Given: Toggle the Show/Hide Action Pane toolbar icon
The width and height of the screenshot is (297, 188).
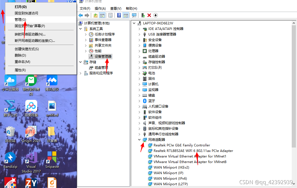Looking at the screenshot, I should pos(126,15).
